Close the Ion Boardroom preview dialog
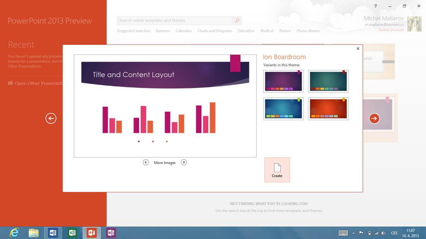The height and width of the screenshot is (239, 426). pos(358,49)
